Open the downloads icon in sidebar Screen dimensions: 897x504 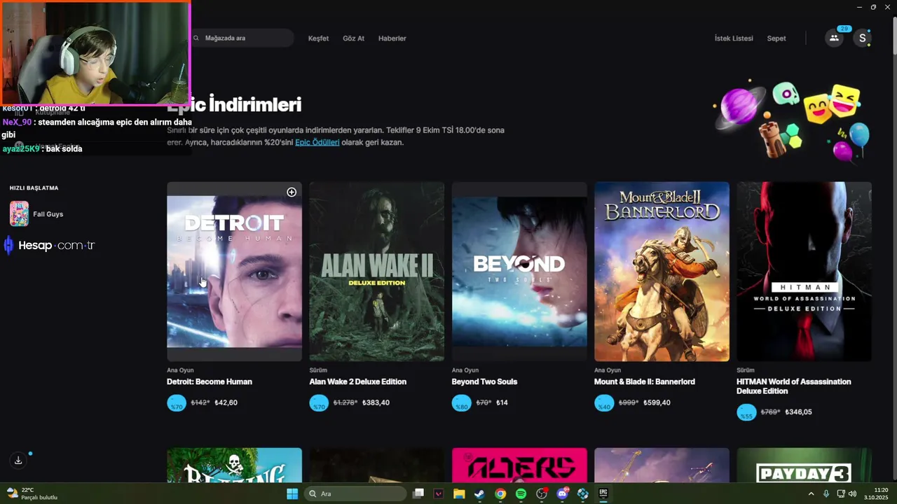[x=18, y=460]
